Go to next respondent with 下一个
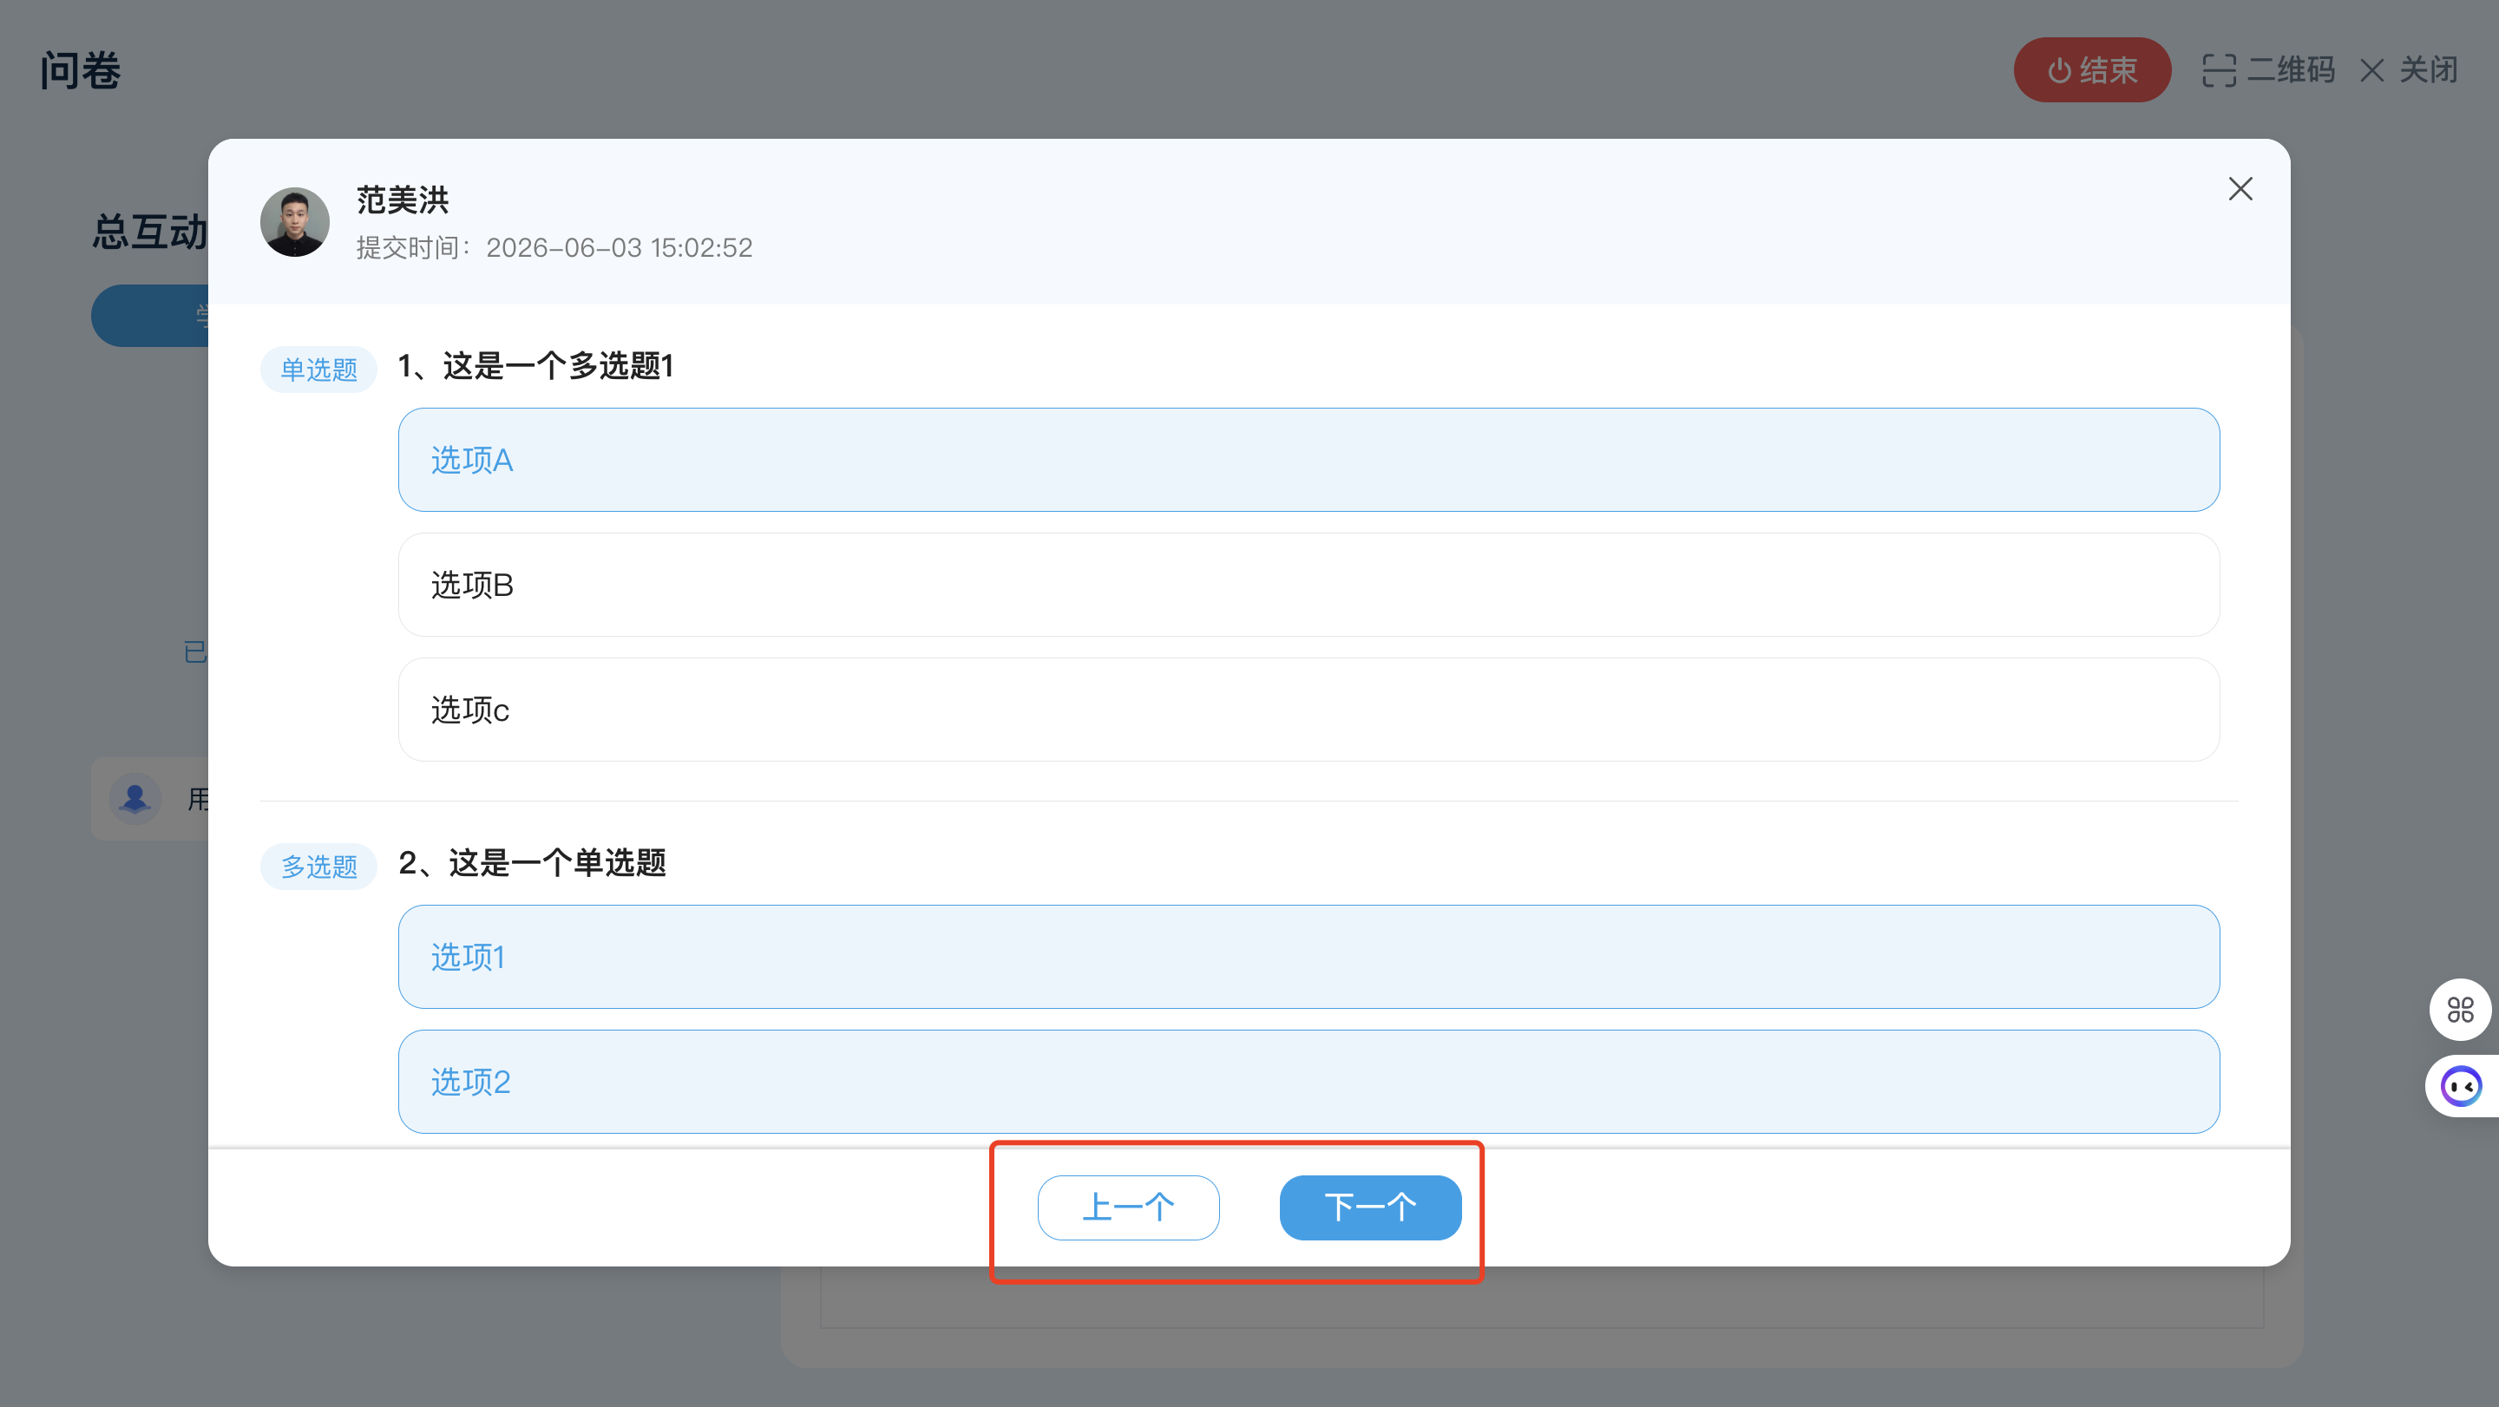Screen dimensions: 2499x1407 pyautogui.click(x=1370, y=1207)
